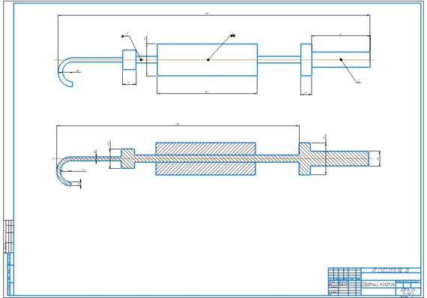Viewport: 427px width, 298px height.
Task: Click the "Обратный молоток" title block name cell
Action: 378,284
